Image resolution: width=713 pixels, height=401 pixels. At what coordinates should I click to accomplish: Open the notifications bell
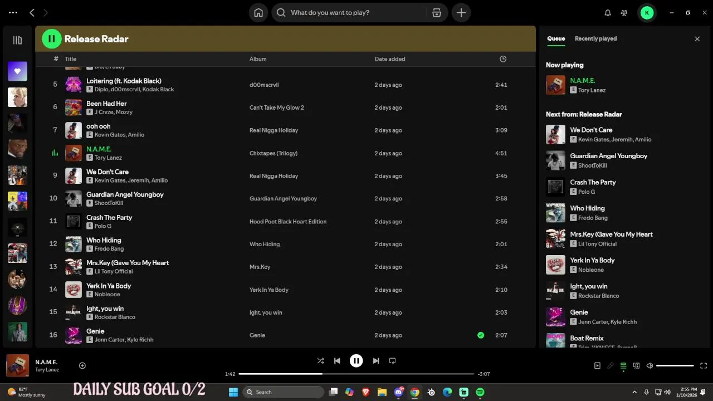(608, 13)
